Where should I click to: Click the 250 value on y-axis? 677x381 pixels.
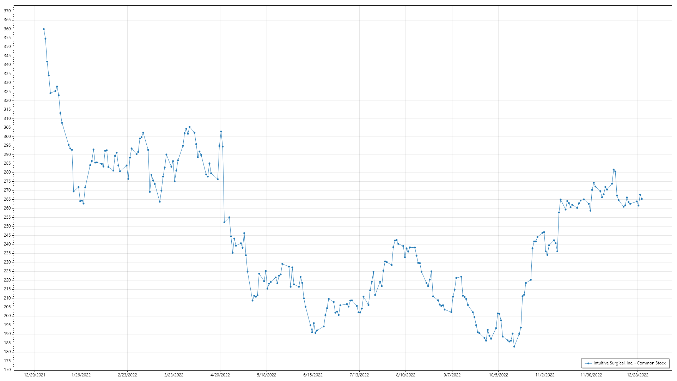[x=7, y=226]
